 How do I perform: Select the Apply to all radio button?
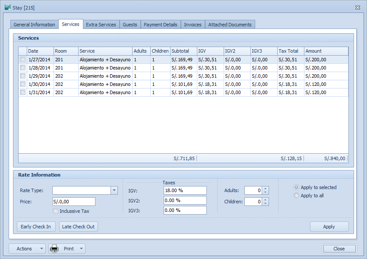[x=296, y=196]
